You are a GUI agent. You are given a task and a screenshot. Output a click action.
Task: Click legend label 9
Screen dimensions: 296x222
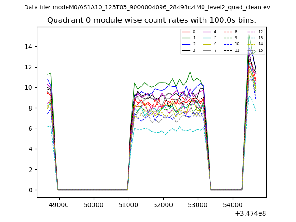(236, 38)
